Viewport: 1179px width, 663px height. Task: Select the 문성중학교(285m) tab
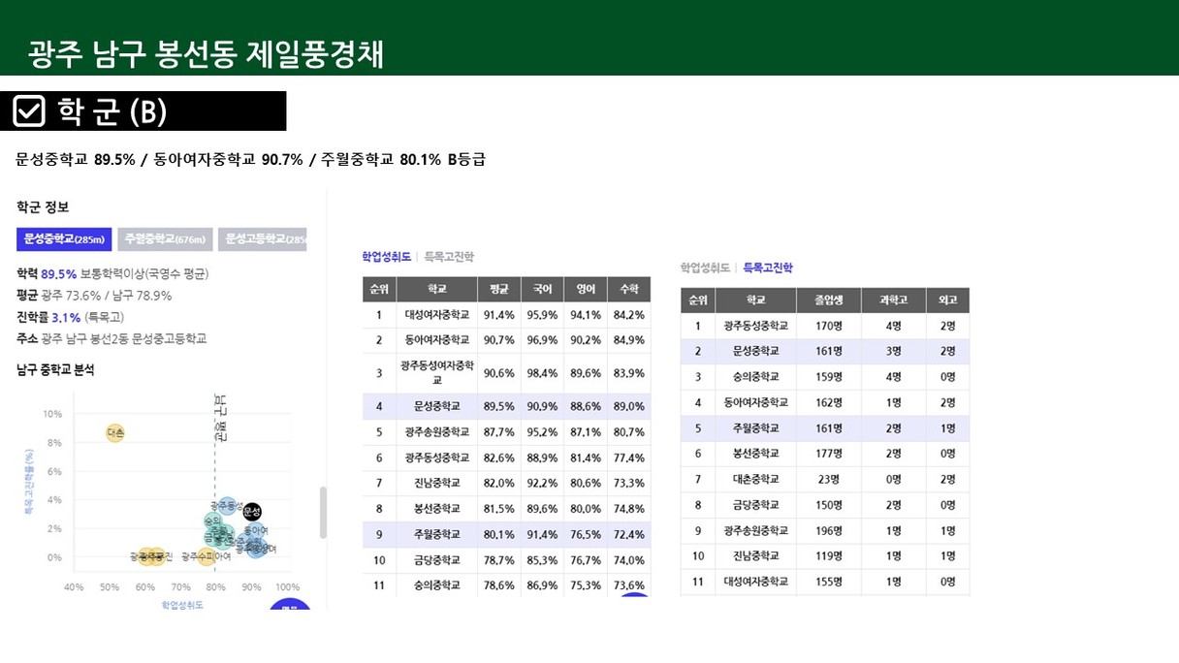pos(64,239)
